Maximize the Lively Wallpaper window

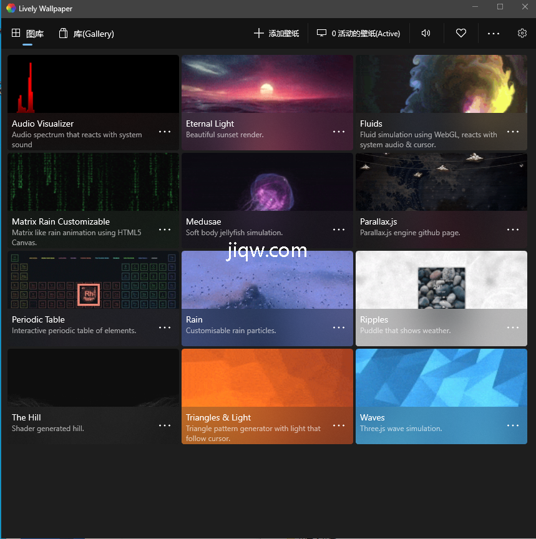coord(500,6)
